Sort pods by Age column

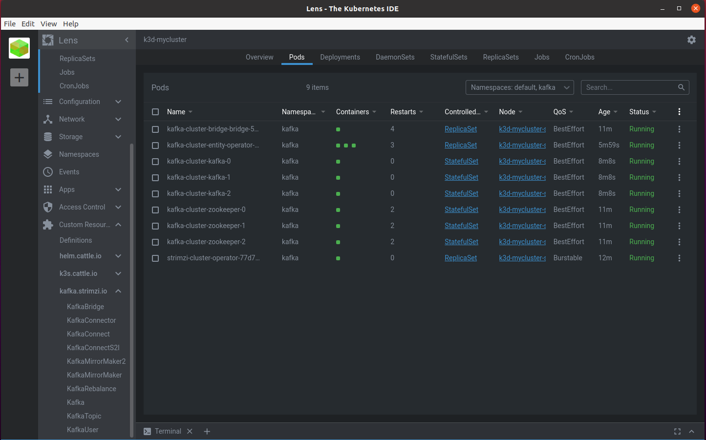pyautogui.click(x=608, y=112)
